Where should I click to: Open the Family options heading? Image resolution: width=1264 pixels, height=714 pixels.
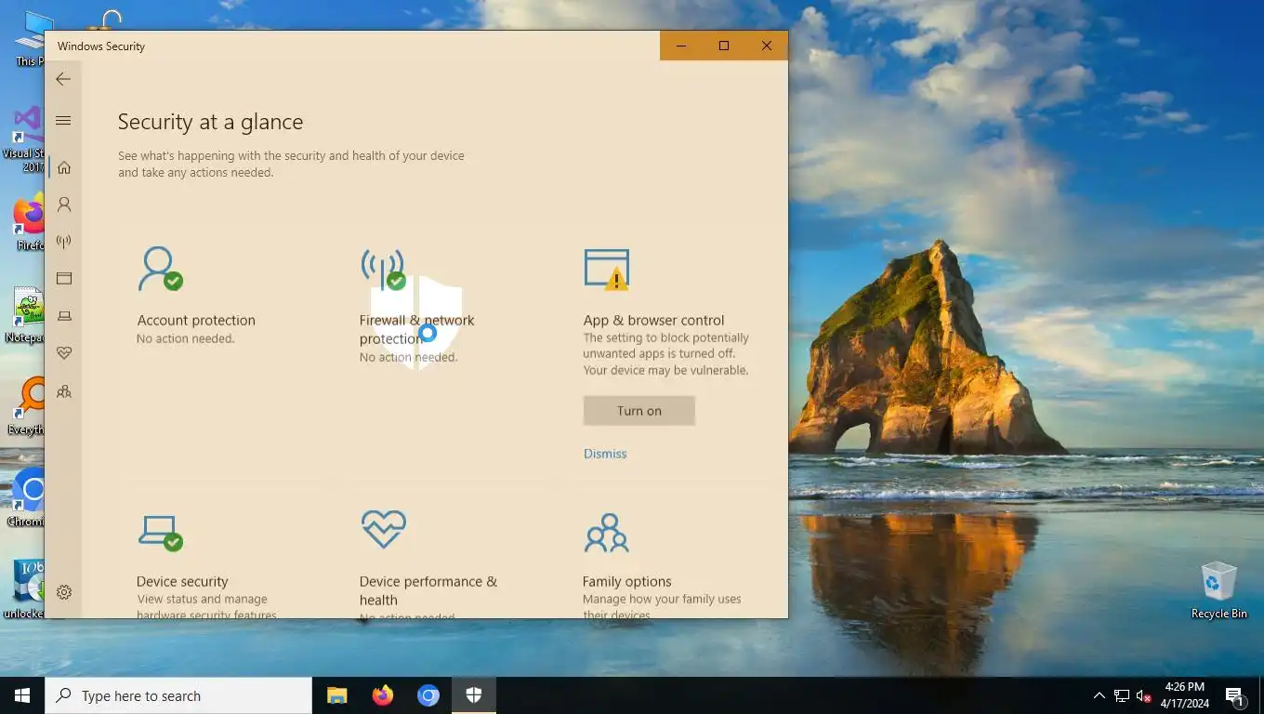(x=626, y=581)
